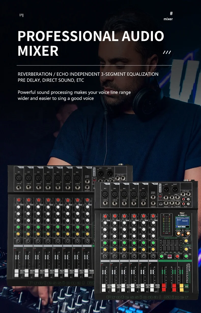Click the vertical PROFESSIONAL MIXER label on front mixer
Image resolution: width=201 pixels, height=313 pixels.
pos(188,273)
